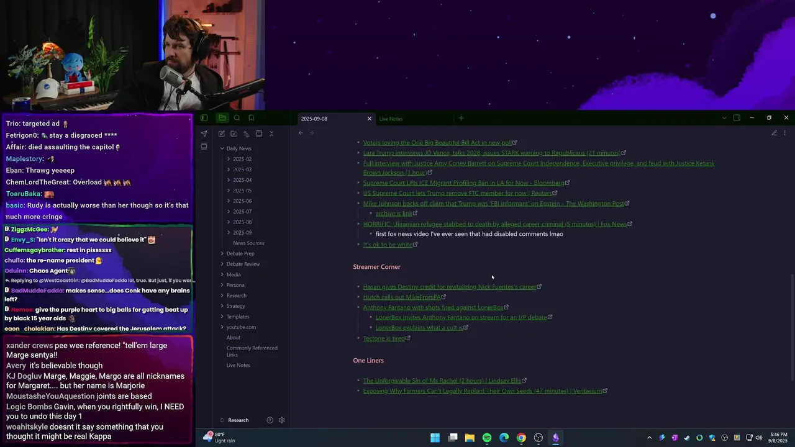Change the file explorer sort order

(246, 133)
